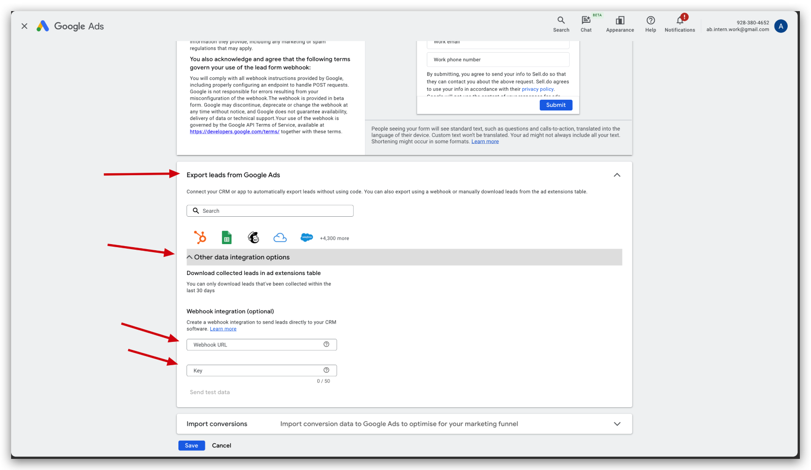The image size is (811, 470).
Task: Collapse Other data integration options
Action: pyautogui.click(x=190, y=257)
